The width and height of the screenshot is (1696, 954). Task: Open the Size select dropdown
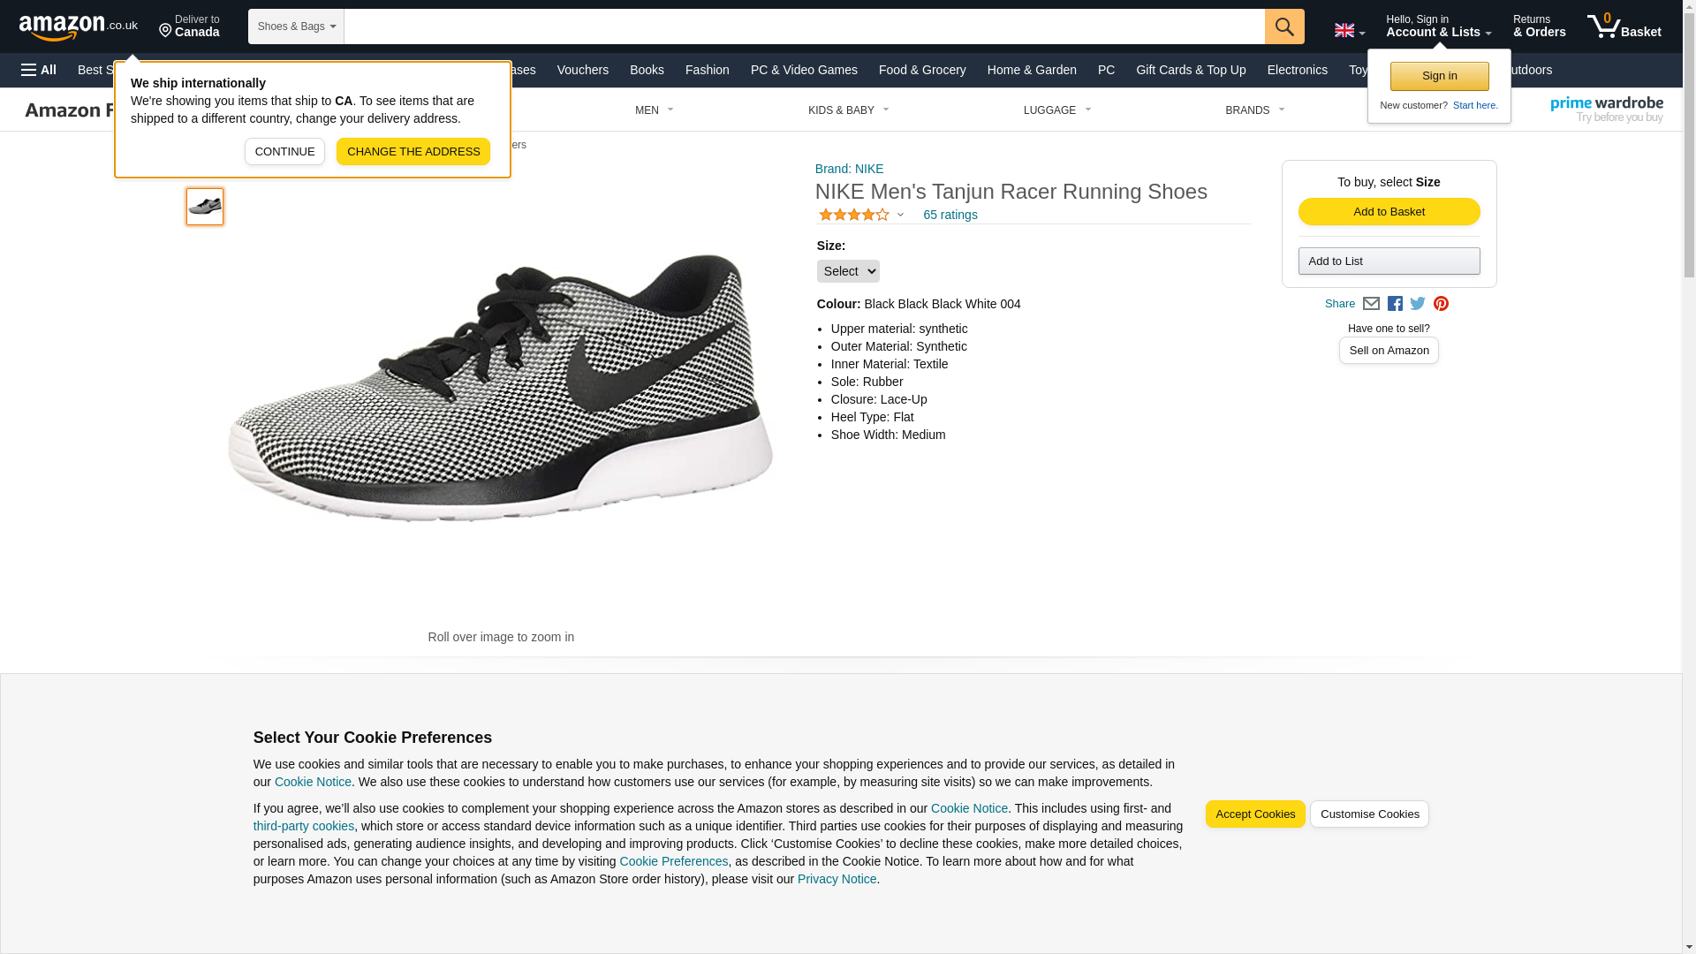click(x=847, y=271)
